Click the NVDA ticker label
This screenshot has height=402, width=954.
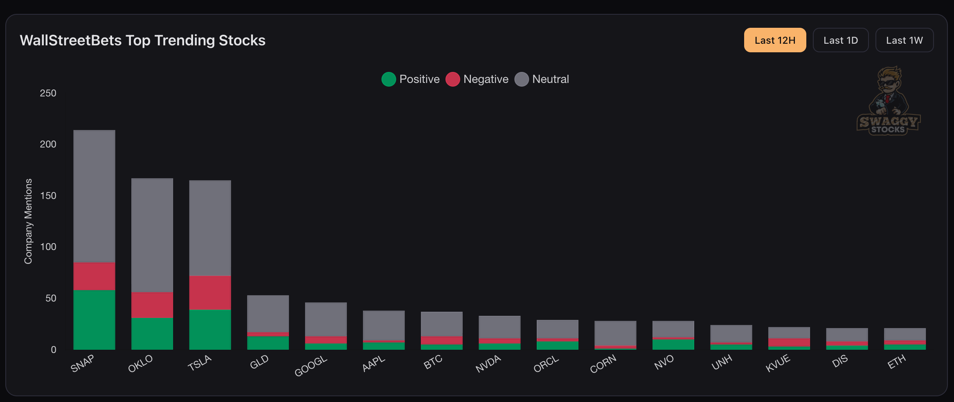click(488, 364)
